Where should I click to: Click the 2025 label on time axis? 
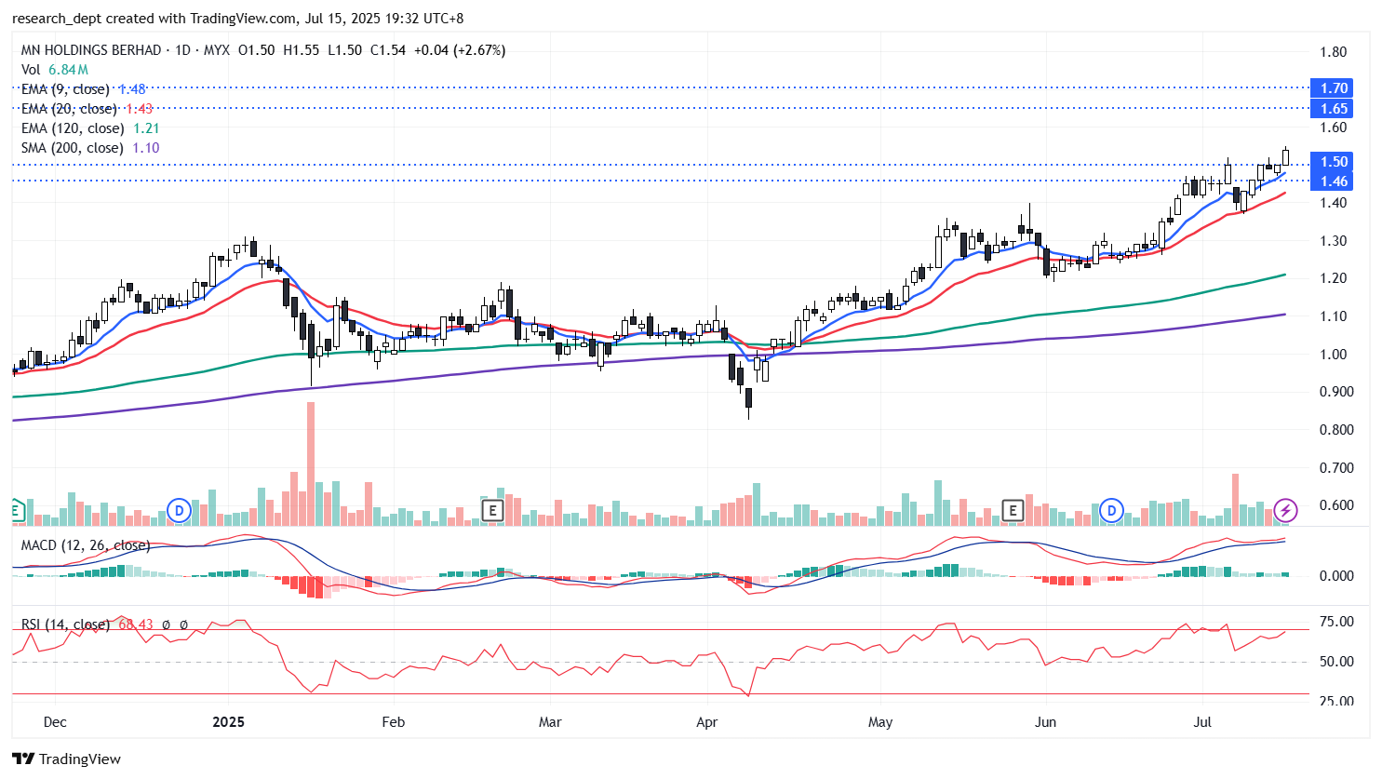pyautogui.click(x=228, y=722)
